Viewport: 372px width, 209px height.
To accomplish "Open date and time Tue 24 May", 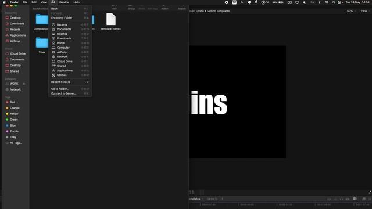I will point(357,2).
